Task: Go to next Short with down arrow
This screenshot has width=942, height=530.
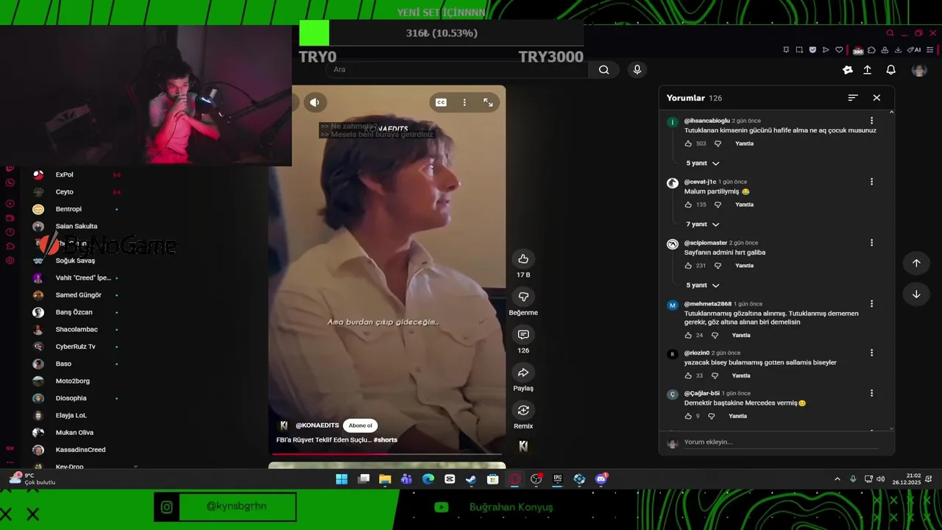Action: pos(916,294)
